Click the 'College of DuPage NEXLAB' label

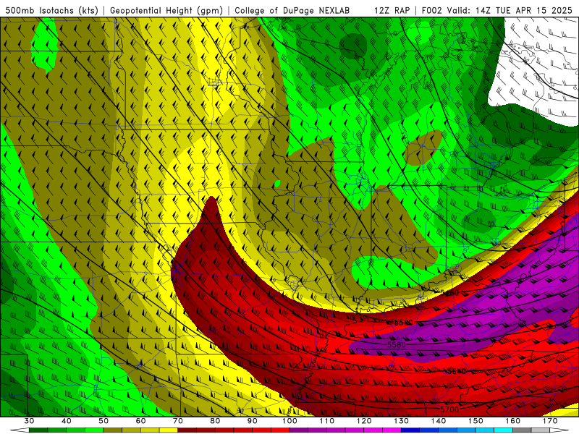pos(292,10)
